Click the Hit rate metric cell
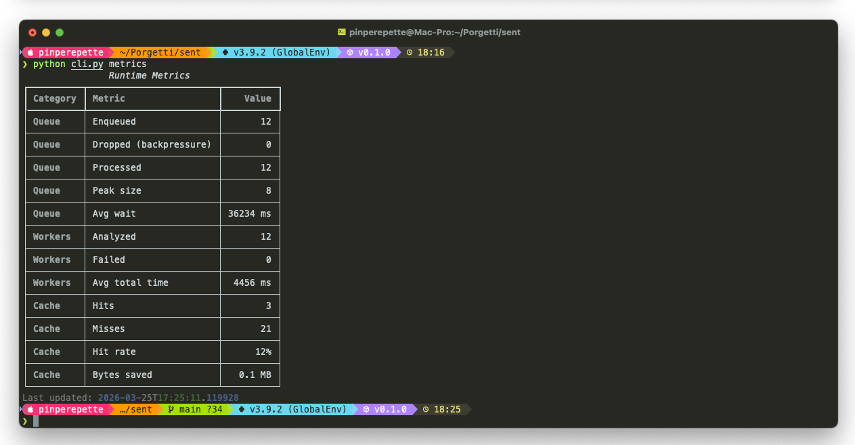The image size is (855, 445). (114, 352)
